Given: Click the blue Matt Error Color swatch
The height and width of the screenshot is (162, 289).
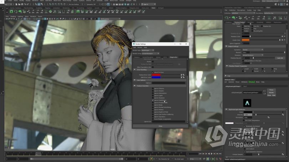Looking at the screenshot, I should coord(156,77).
